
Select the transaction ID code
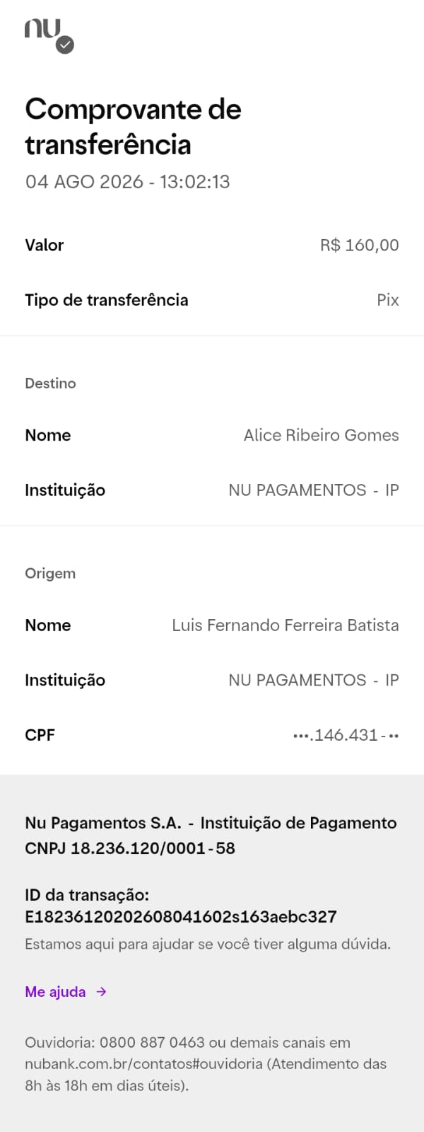tap(181, 917)
